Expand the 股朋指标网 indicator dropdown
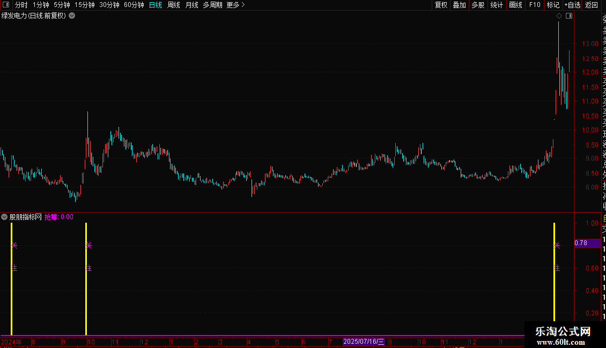Image resolution: width=606 pixels, height=348 pixels. click(4, 217)
